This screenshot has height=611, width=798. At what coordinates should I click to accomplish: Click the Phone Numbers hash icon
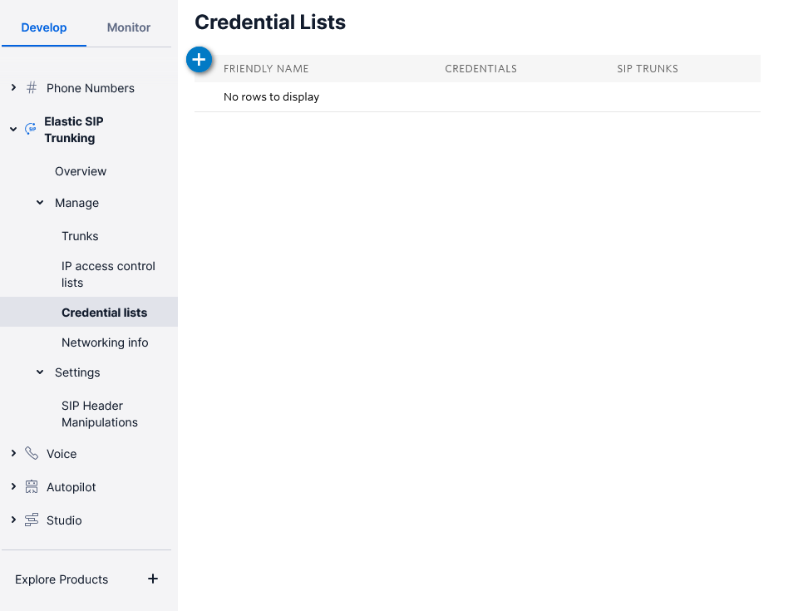tap(32, 87)
